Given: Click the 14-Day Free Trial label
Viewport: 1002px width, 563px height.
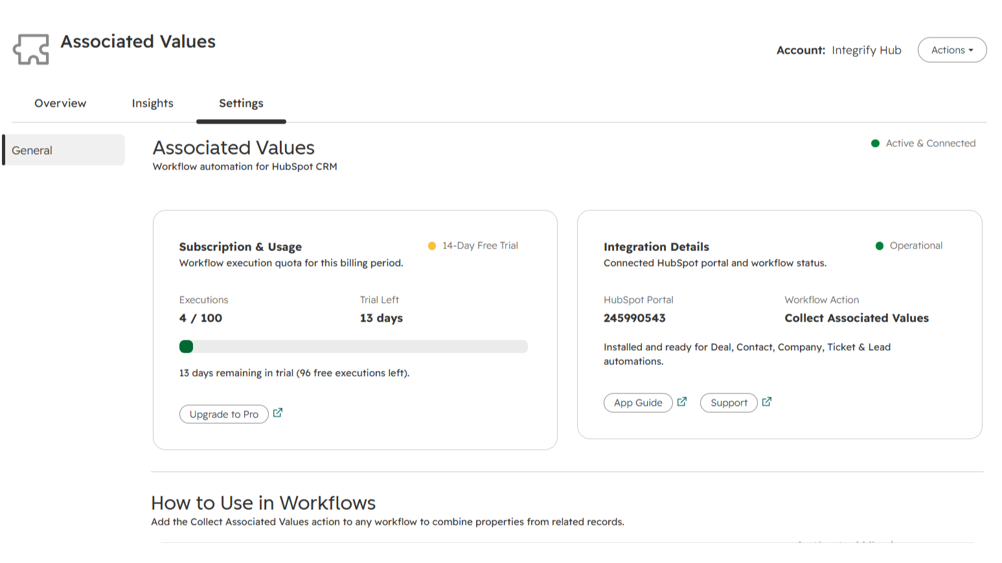Looking at the screenshot, I should [x=480, y=246].
